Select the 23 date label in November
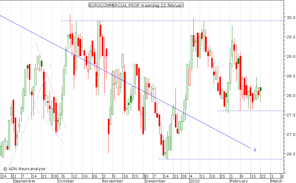Viewport: 296px width, 183px height. click(136, 176)
